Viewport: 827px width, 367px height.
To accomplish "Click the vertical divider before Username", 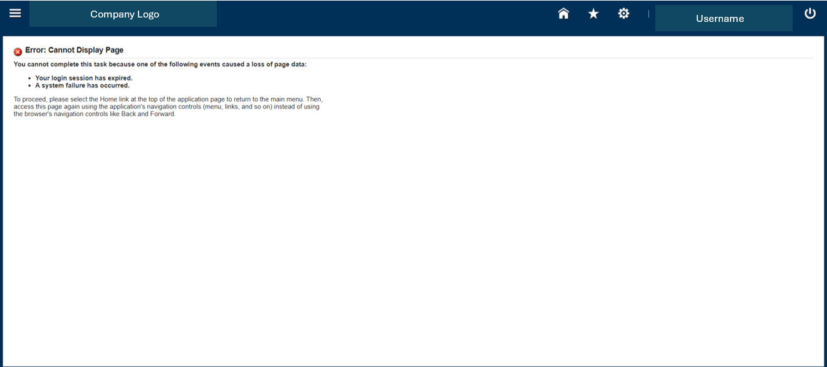I will coord(648,14).
